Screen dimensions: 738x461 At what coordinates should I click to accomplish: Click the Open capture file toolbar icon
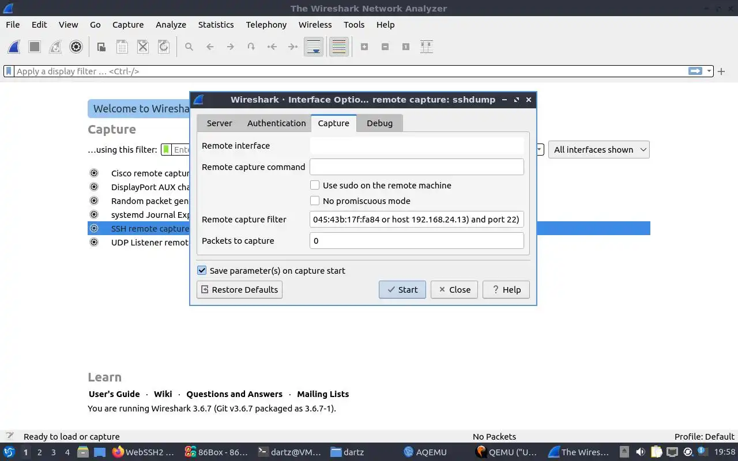[x=101, y=47]
